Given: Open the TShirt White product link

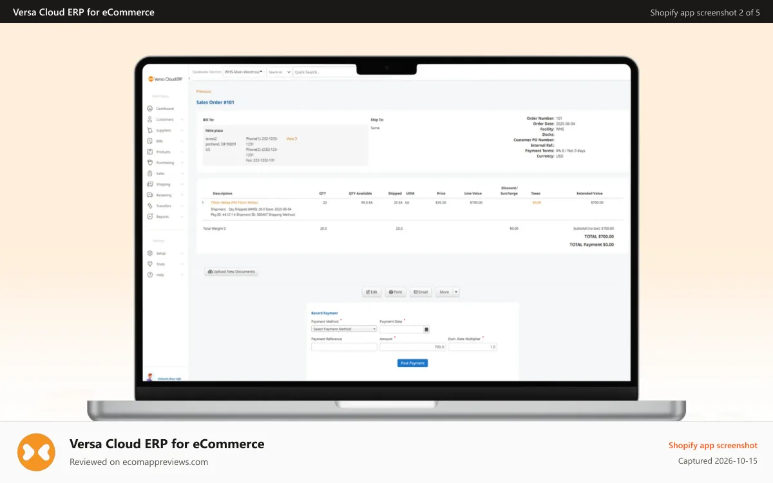Looking at the screenshot, I should [x=234, y=202].
